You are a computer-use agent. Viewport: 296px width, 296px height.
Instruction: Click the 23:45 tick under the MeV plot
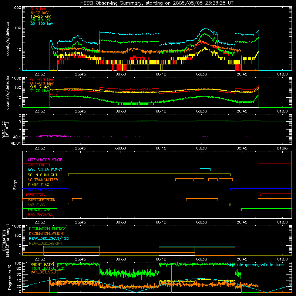80,111
